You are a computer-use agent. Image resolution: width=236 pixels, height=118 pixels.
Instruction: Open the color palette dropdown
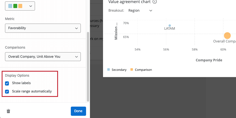20,6
